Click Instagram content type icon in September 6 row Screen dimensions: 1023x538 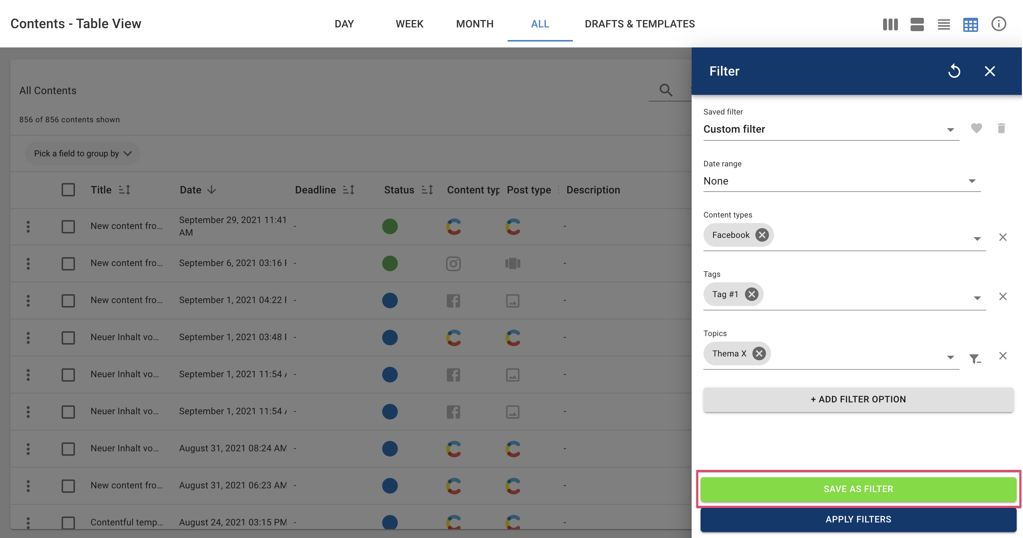click(453, 264)
